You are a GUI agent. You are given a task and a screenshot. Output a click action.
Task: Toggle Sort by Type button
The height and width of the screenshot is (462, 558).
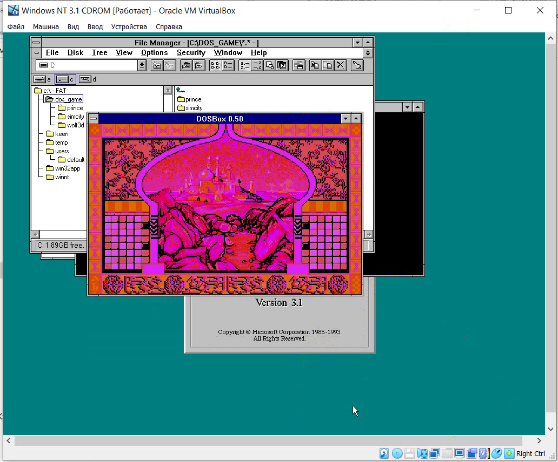pos(257,65)
